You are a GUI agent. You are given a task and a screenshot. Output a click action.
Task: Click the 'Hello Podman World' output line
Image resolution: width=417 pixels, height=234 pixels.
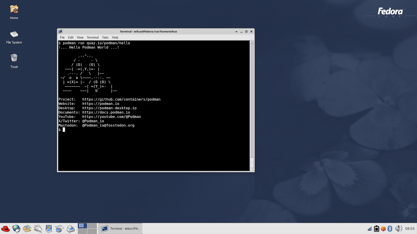click(x=89, y=48)
